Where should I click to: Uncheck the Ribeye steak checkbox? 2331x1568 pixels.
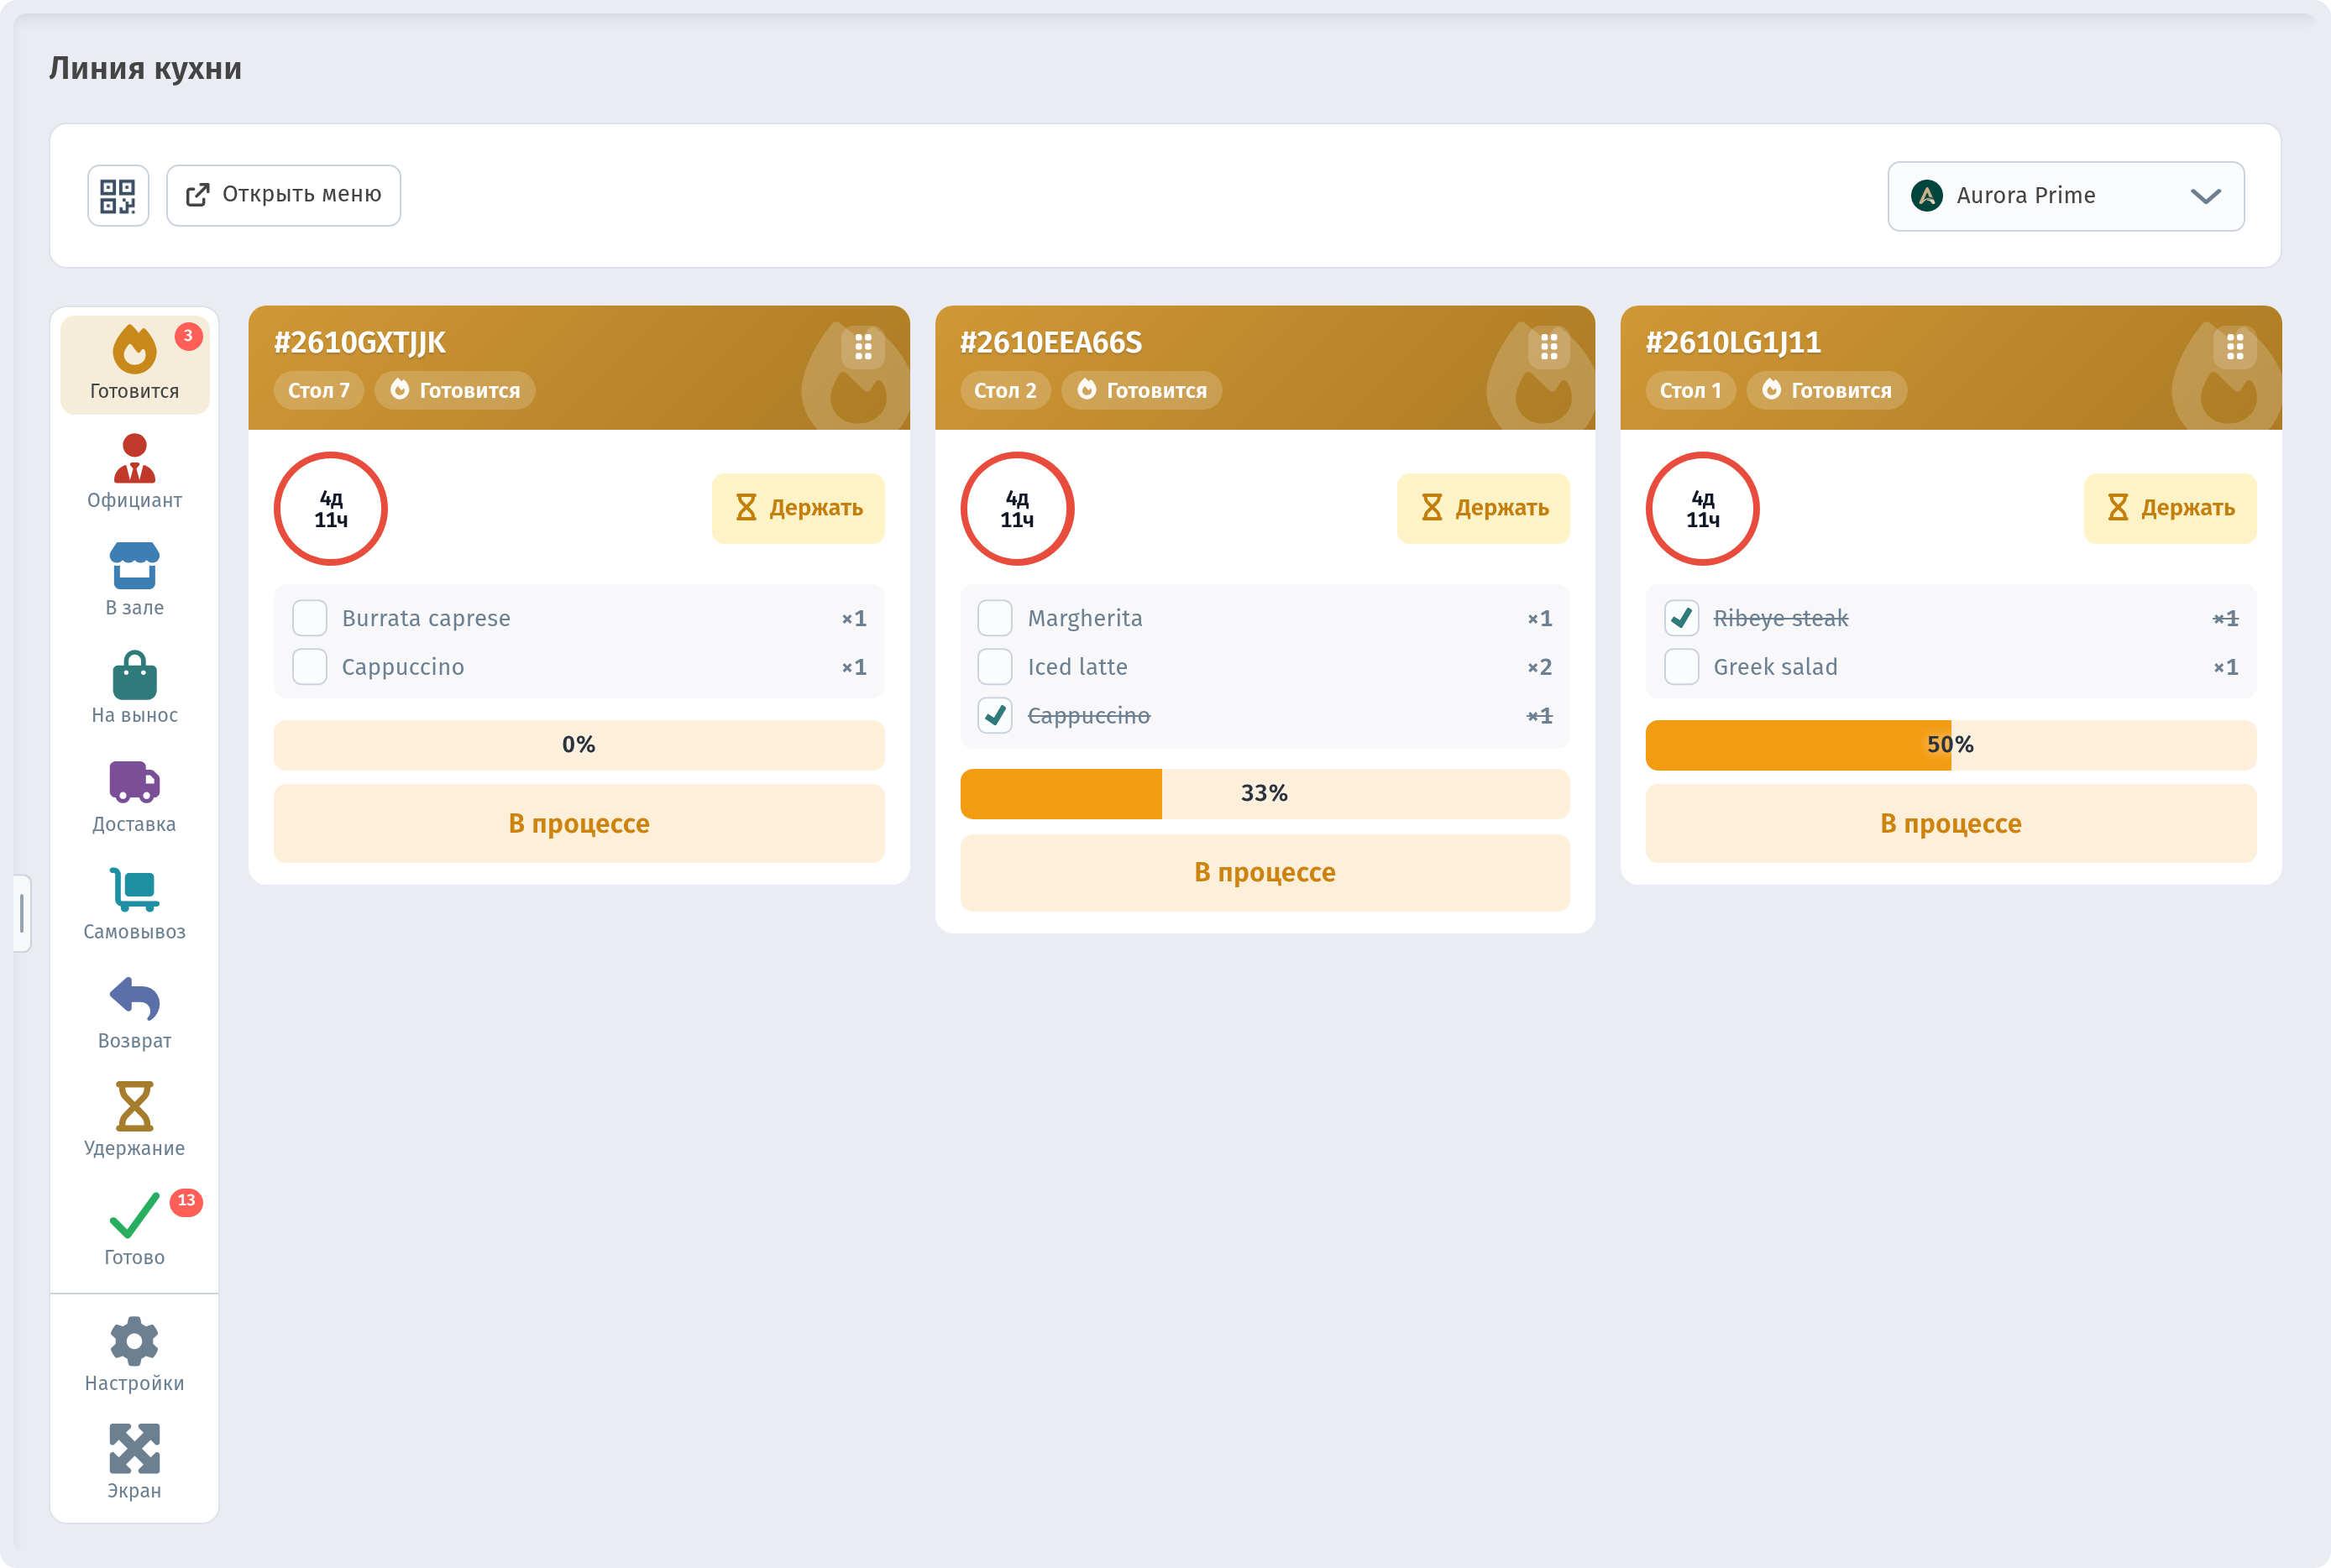click(1682, 618)
